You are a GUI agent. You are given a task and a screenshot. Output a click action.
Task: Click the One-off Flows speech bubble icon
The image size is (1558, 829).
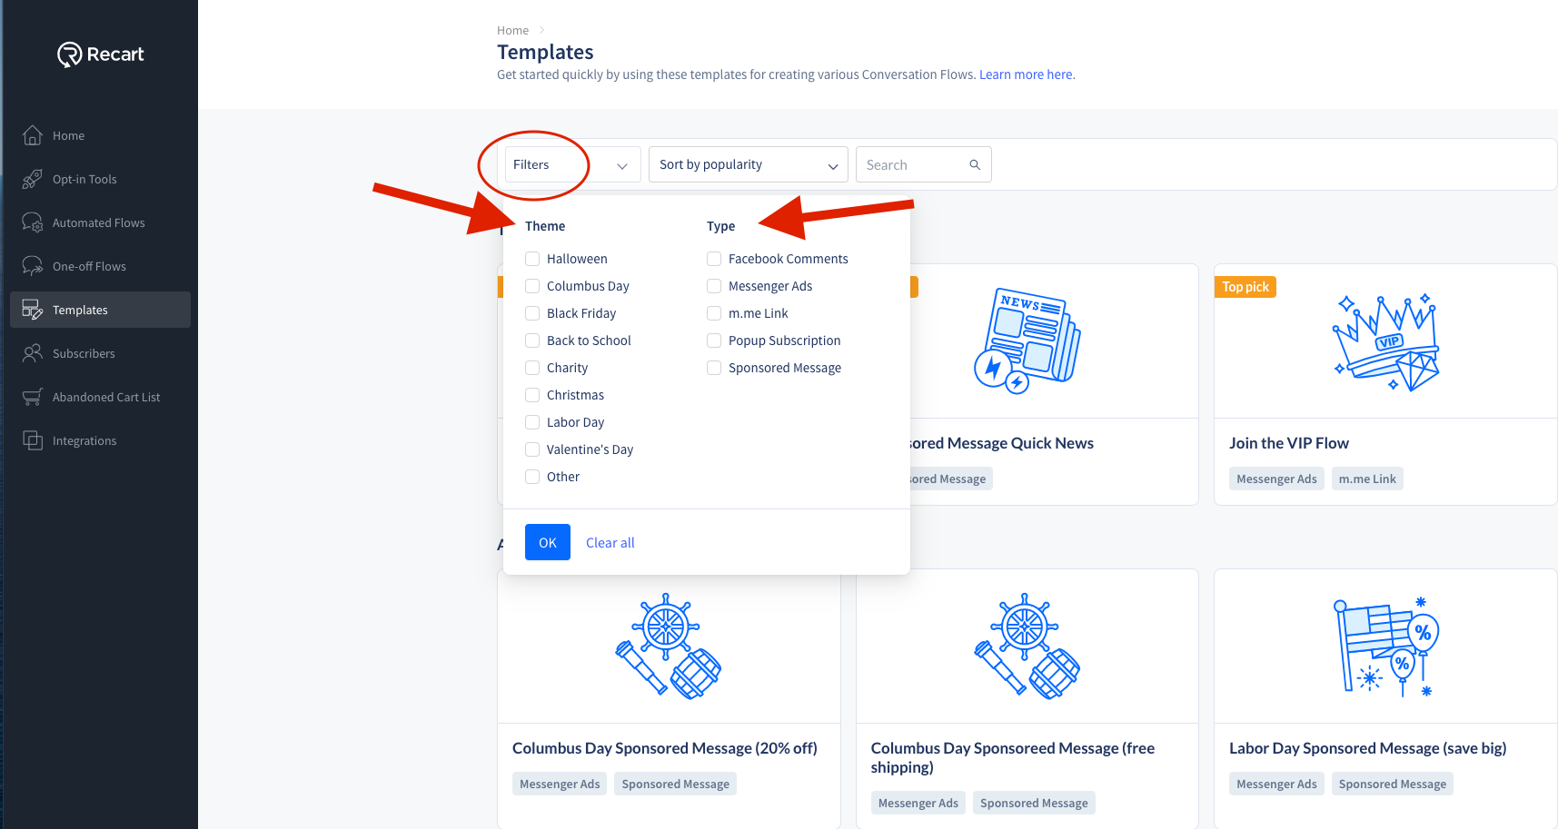(33, 266)
